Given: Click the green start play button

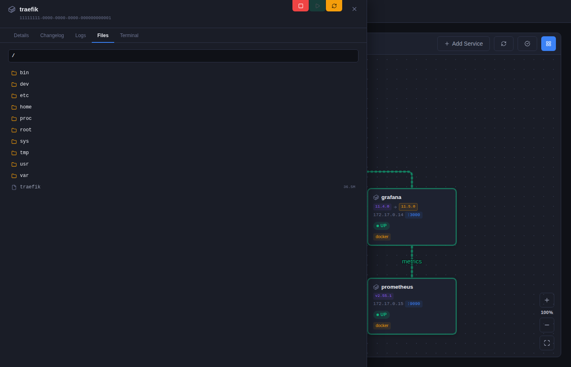Looking at the screenshot, I should click(x=317, y=6).
